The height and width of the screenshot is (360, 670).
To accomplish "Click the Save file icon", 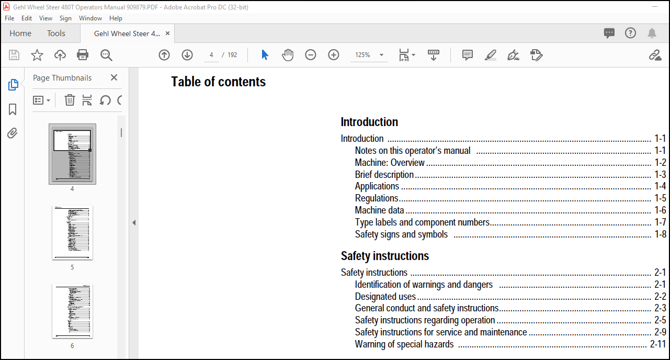I will point(14,55).
